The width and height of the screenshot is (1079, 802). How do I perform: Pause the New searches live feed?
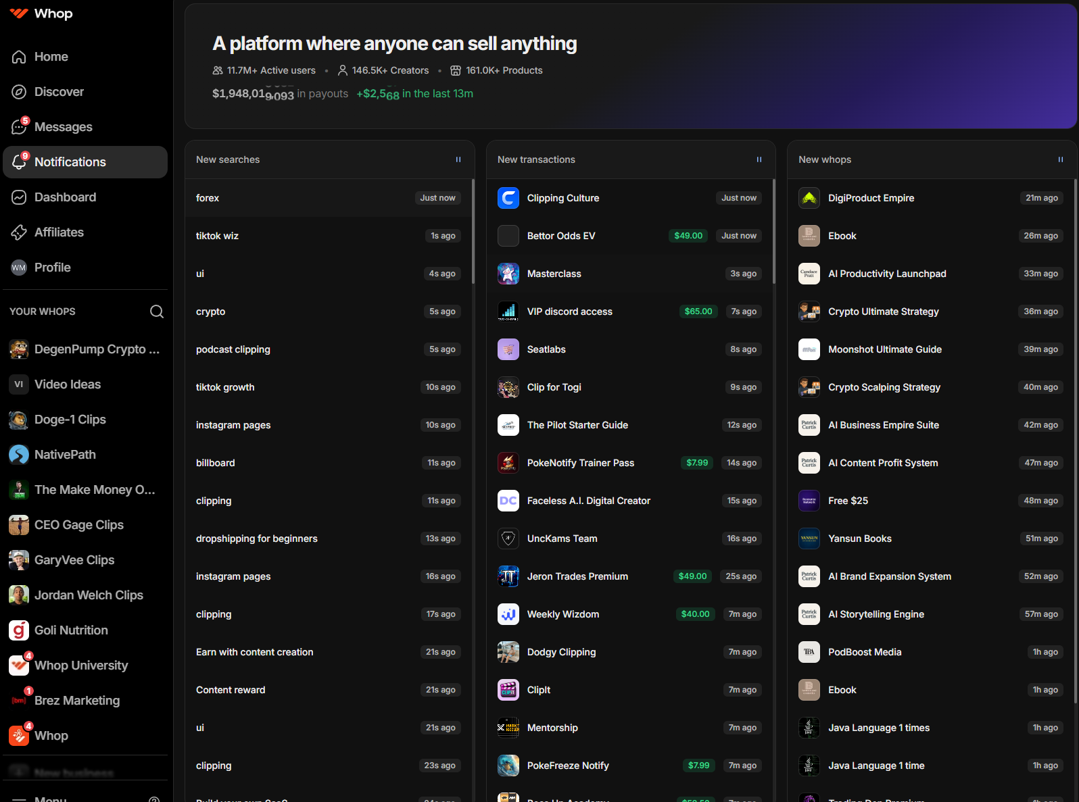(458, 159)
